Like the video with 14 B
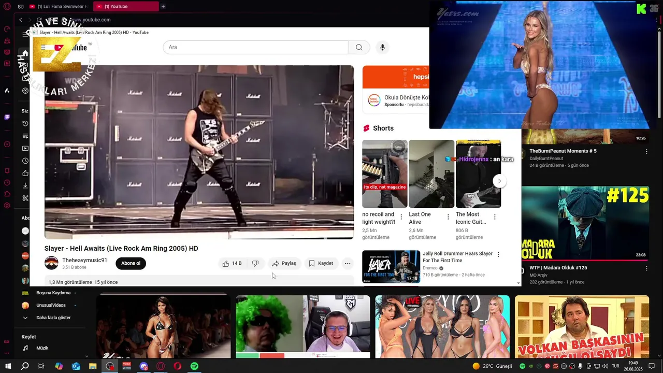 point(232,263)
